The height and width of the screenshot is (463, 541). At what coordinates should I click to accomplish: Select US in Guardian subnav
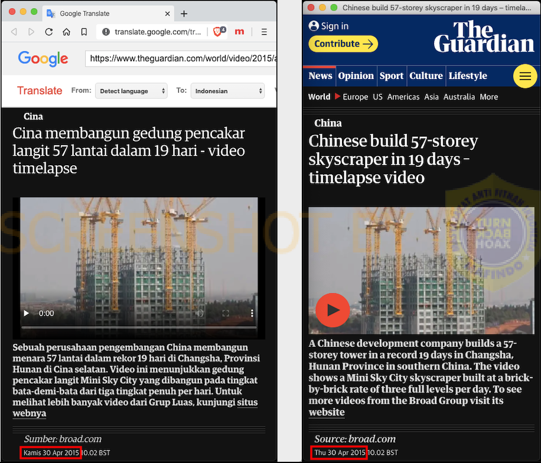(377, 97)
